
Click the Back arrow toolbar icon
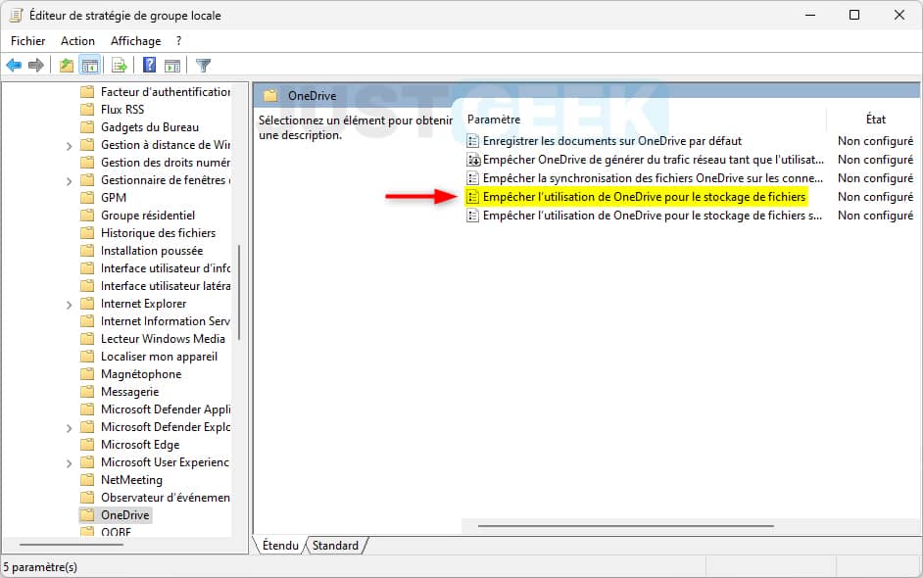click(14, 66)
